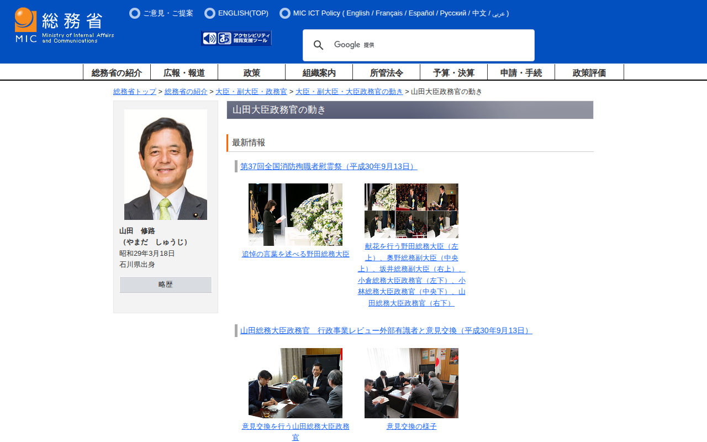Open 総務省の紹介 in the main navigation bar

(x=117, y=72)
